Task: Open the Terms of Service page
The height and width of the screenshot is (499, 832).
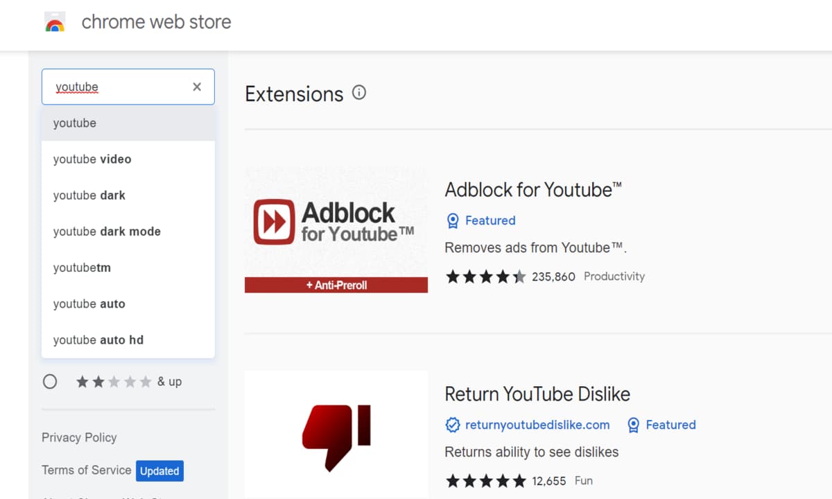Action: (x=86, y=470)
